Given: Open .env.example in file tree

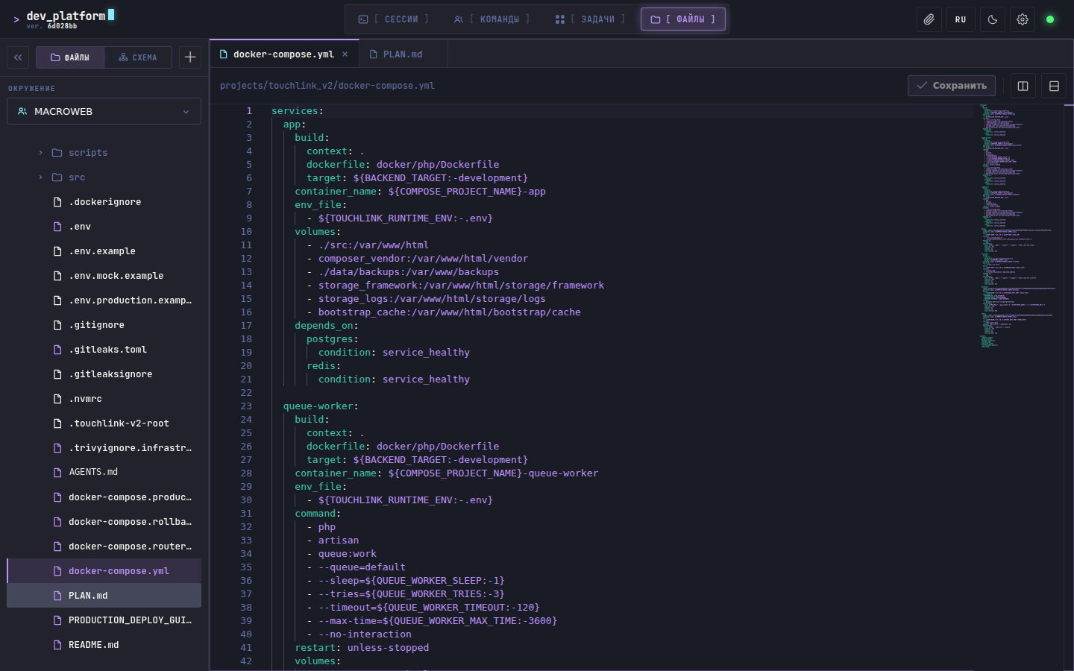Looking at the screenshot, I should click(104, 251).
